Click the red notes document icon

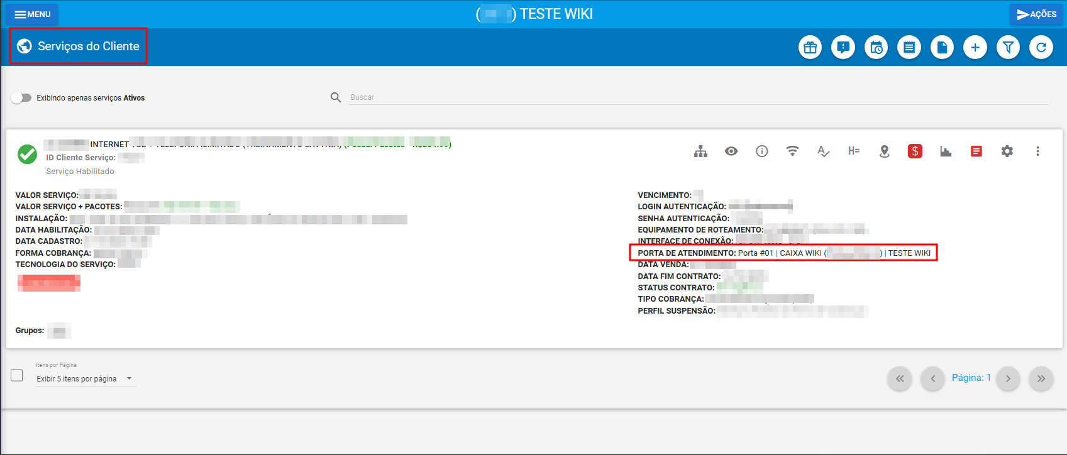pos(976,151)
